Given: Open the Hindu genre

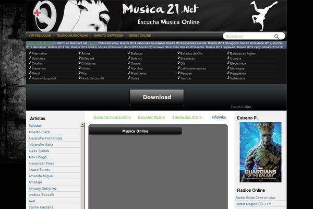Looking at the screenshot, I should coord(86,68).
